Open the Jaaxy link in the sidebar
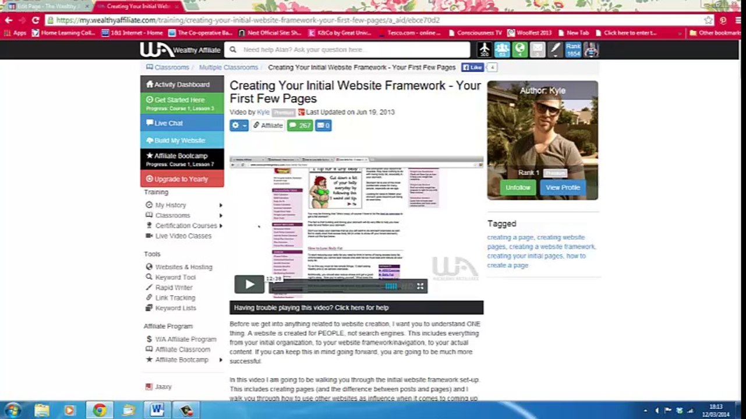This screenshot has height=419, width=746. click(x=158, y=387)
